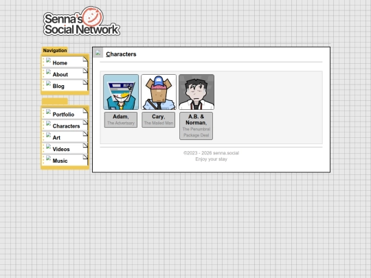Click the broken icon beside Art
Screen dimensions: 371x278
[x=48, y=135]
